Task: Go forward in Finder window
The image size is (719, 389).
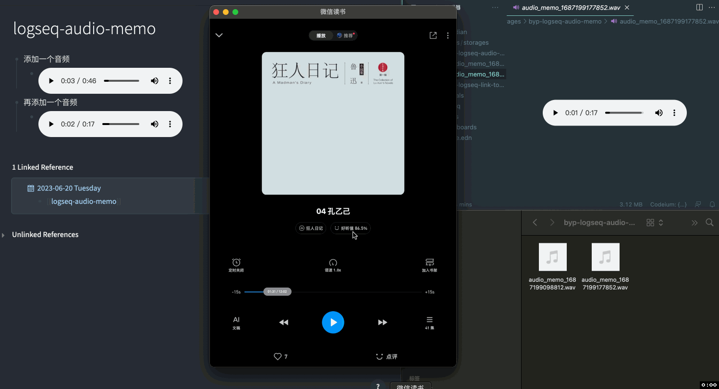Action: tap(552, 223)
